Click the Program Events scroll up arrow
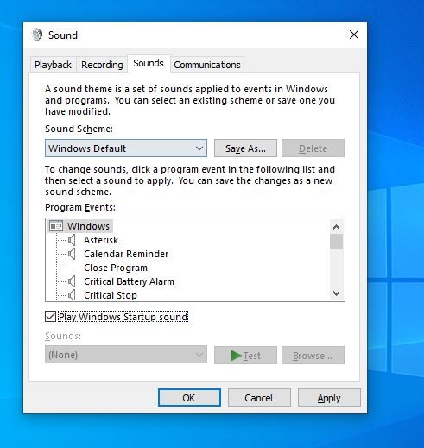Screen dimensions: 424x448 (336, 227)
